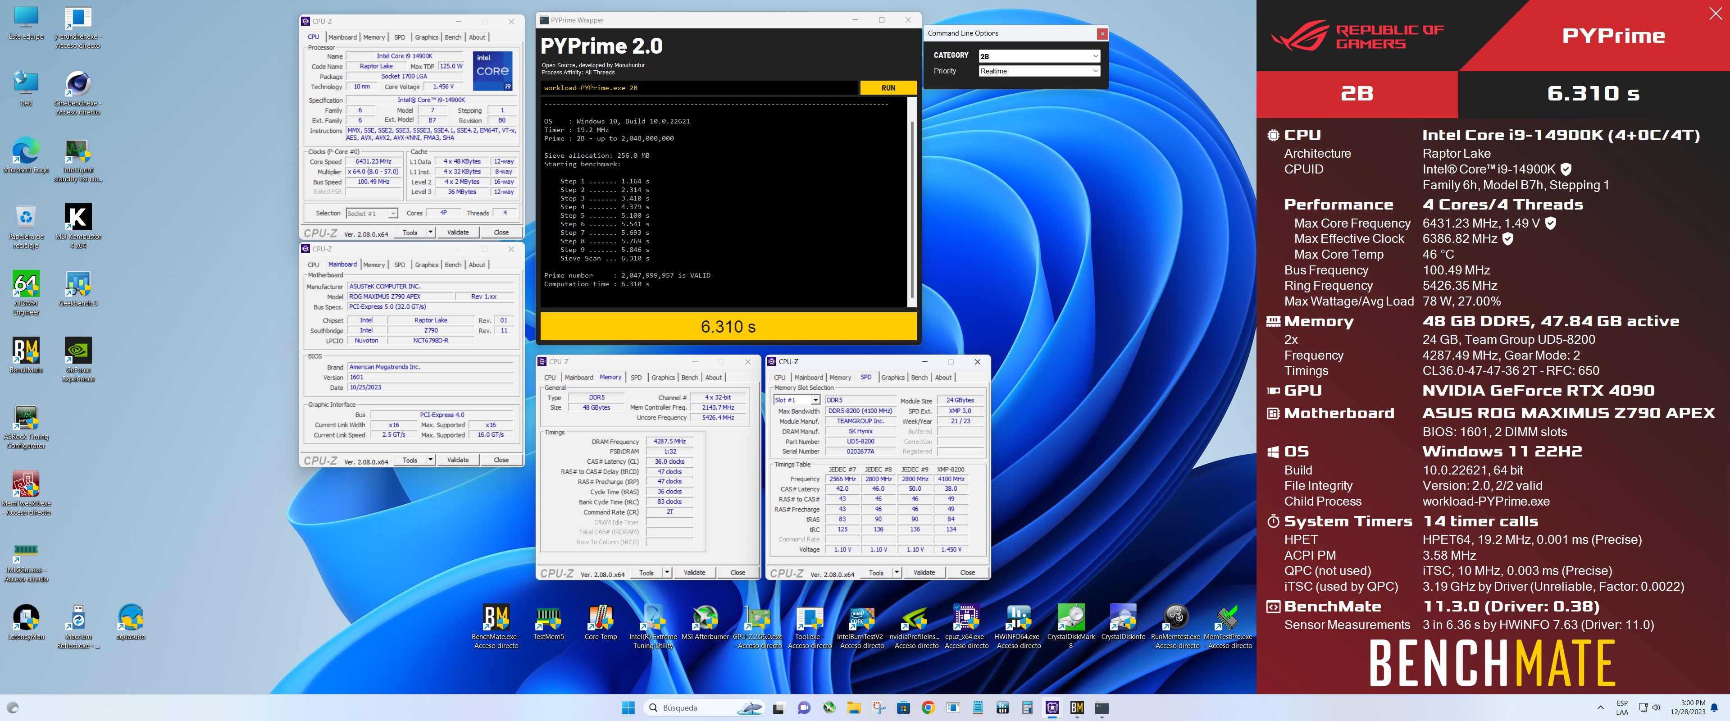Expand Tools arrow in CPU-Z Memory window
1730x721 pixels.
pyautogui.click(x=667, y=572)
